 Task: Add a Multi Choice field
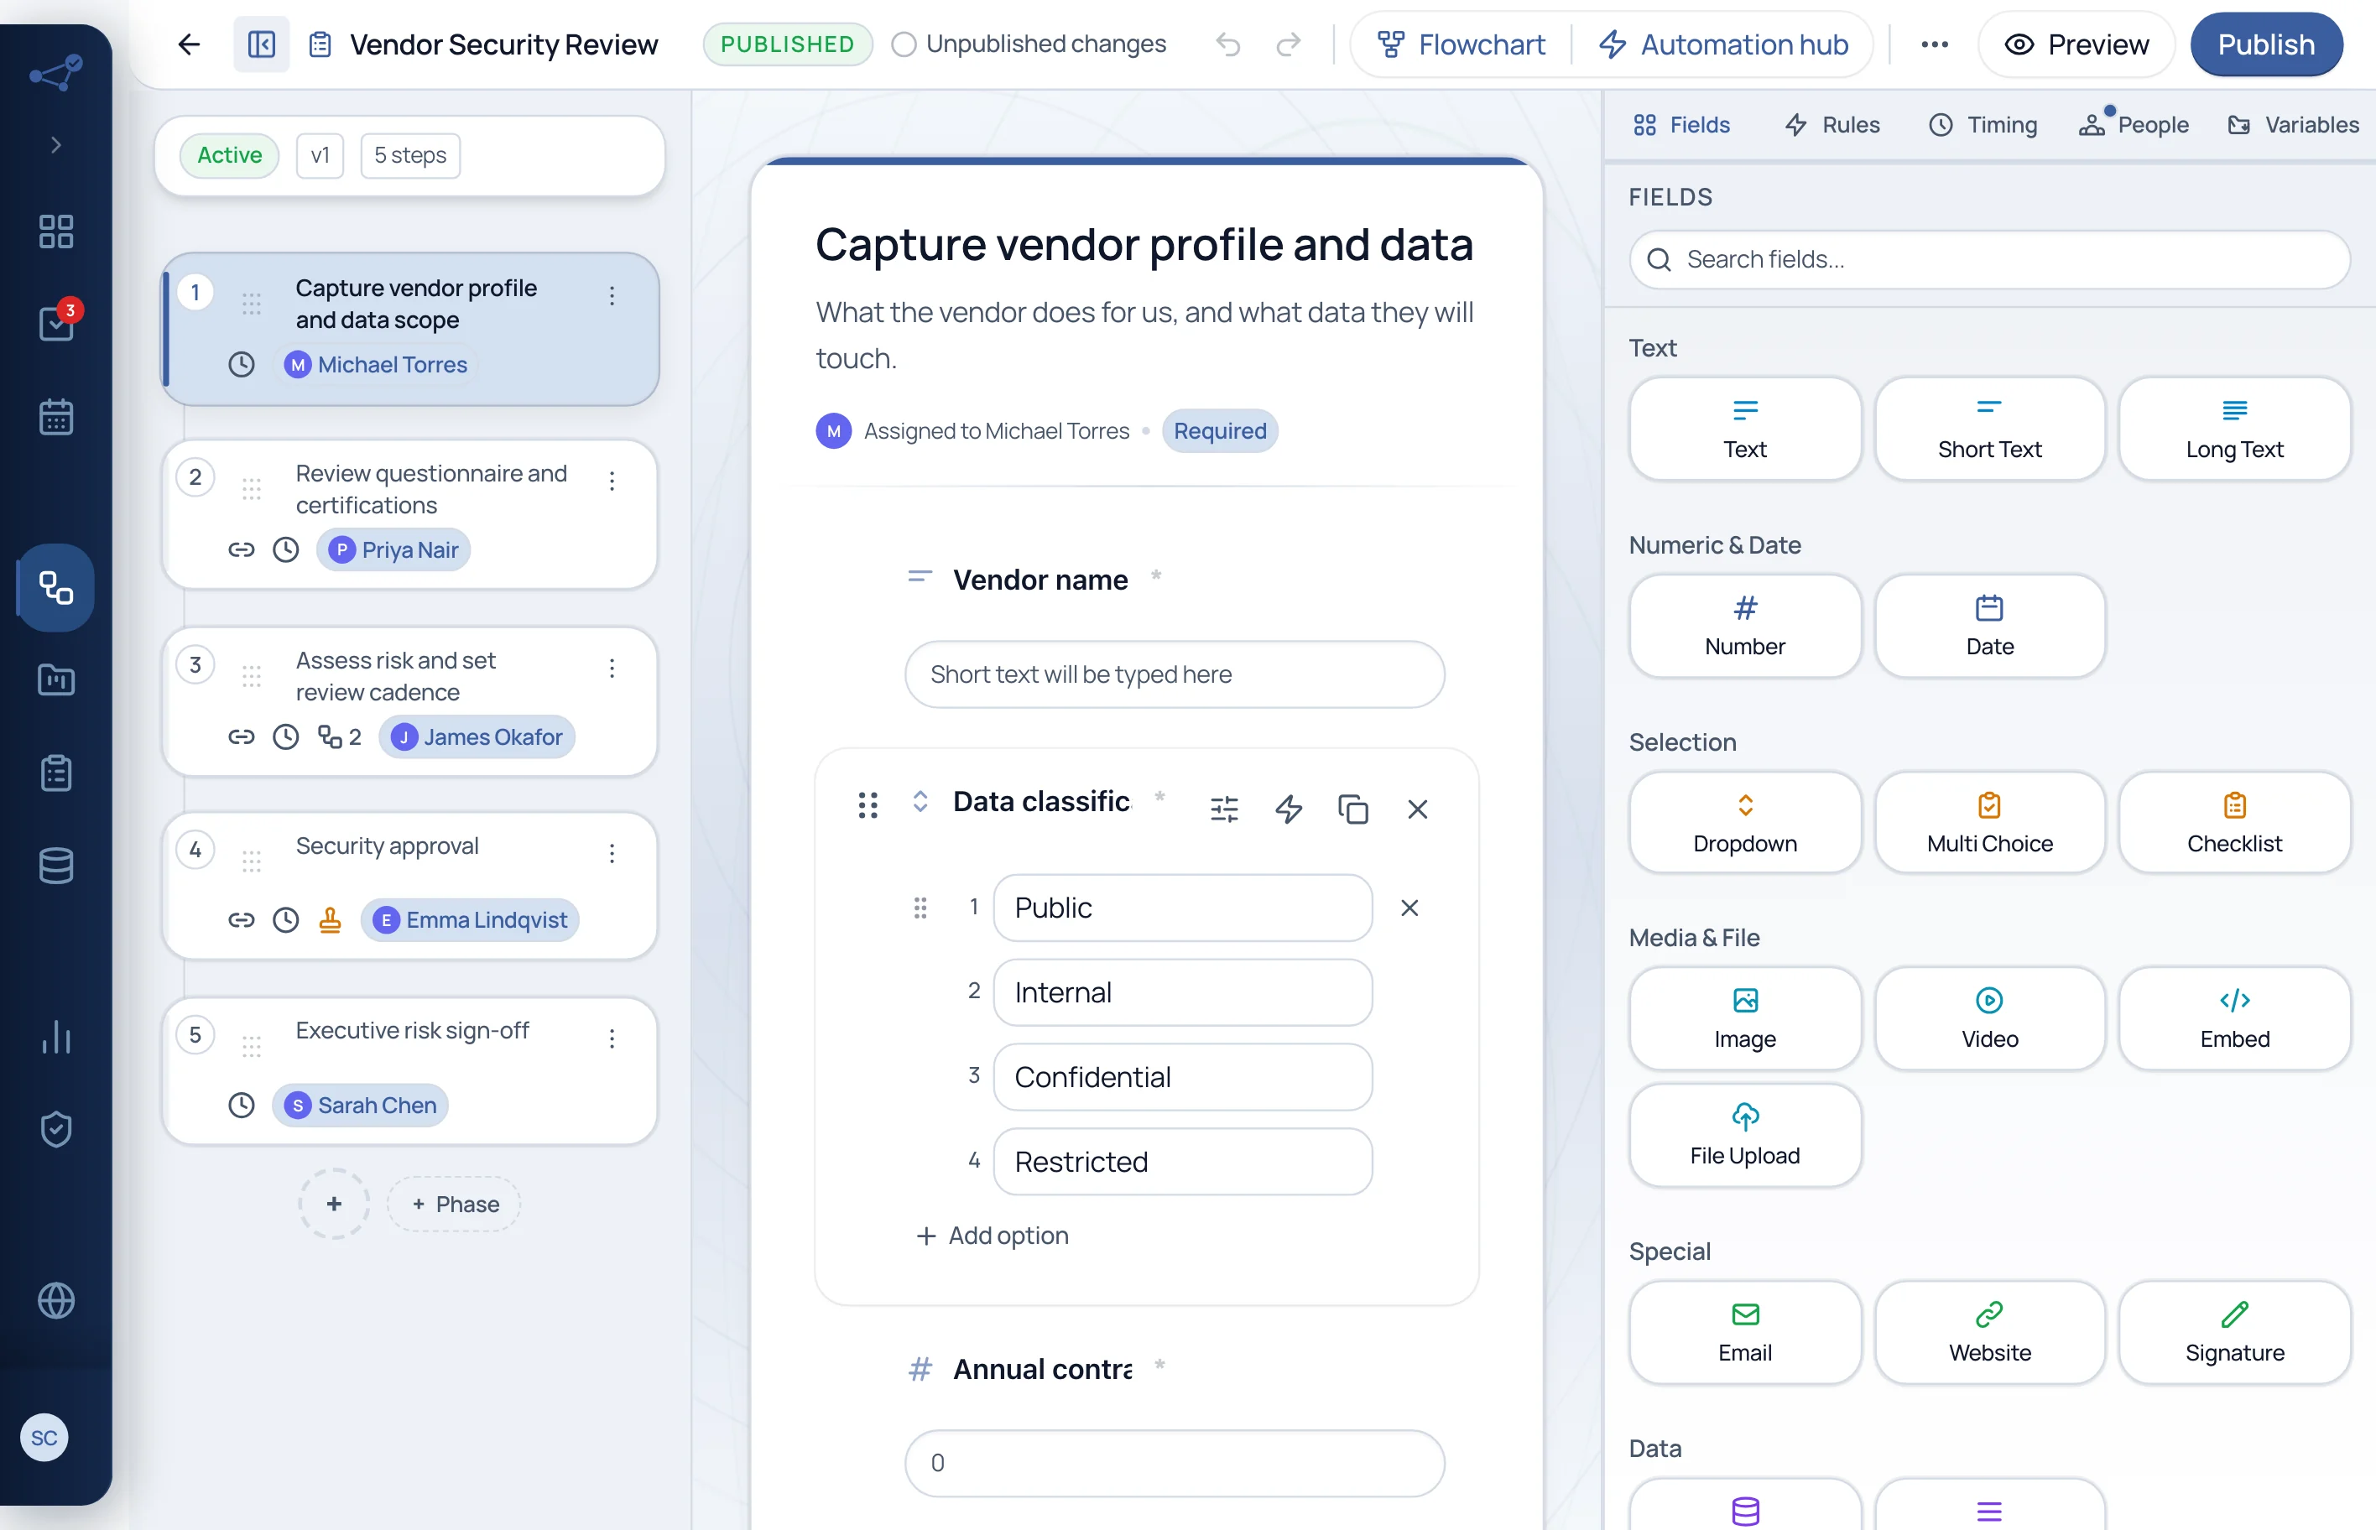(x=1989, y=824)
